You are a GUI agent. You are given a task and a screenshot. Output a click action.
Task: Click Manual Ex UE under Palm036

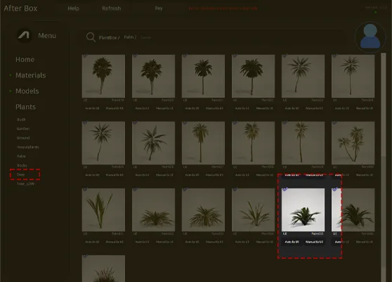click(x=364, y=242)
